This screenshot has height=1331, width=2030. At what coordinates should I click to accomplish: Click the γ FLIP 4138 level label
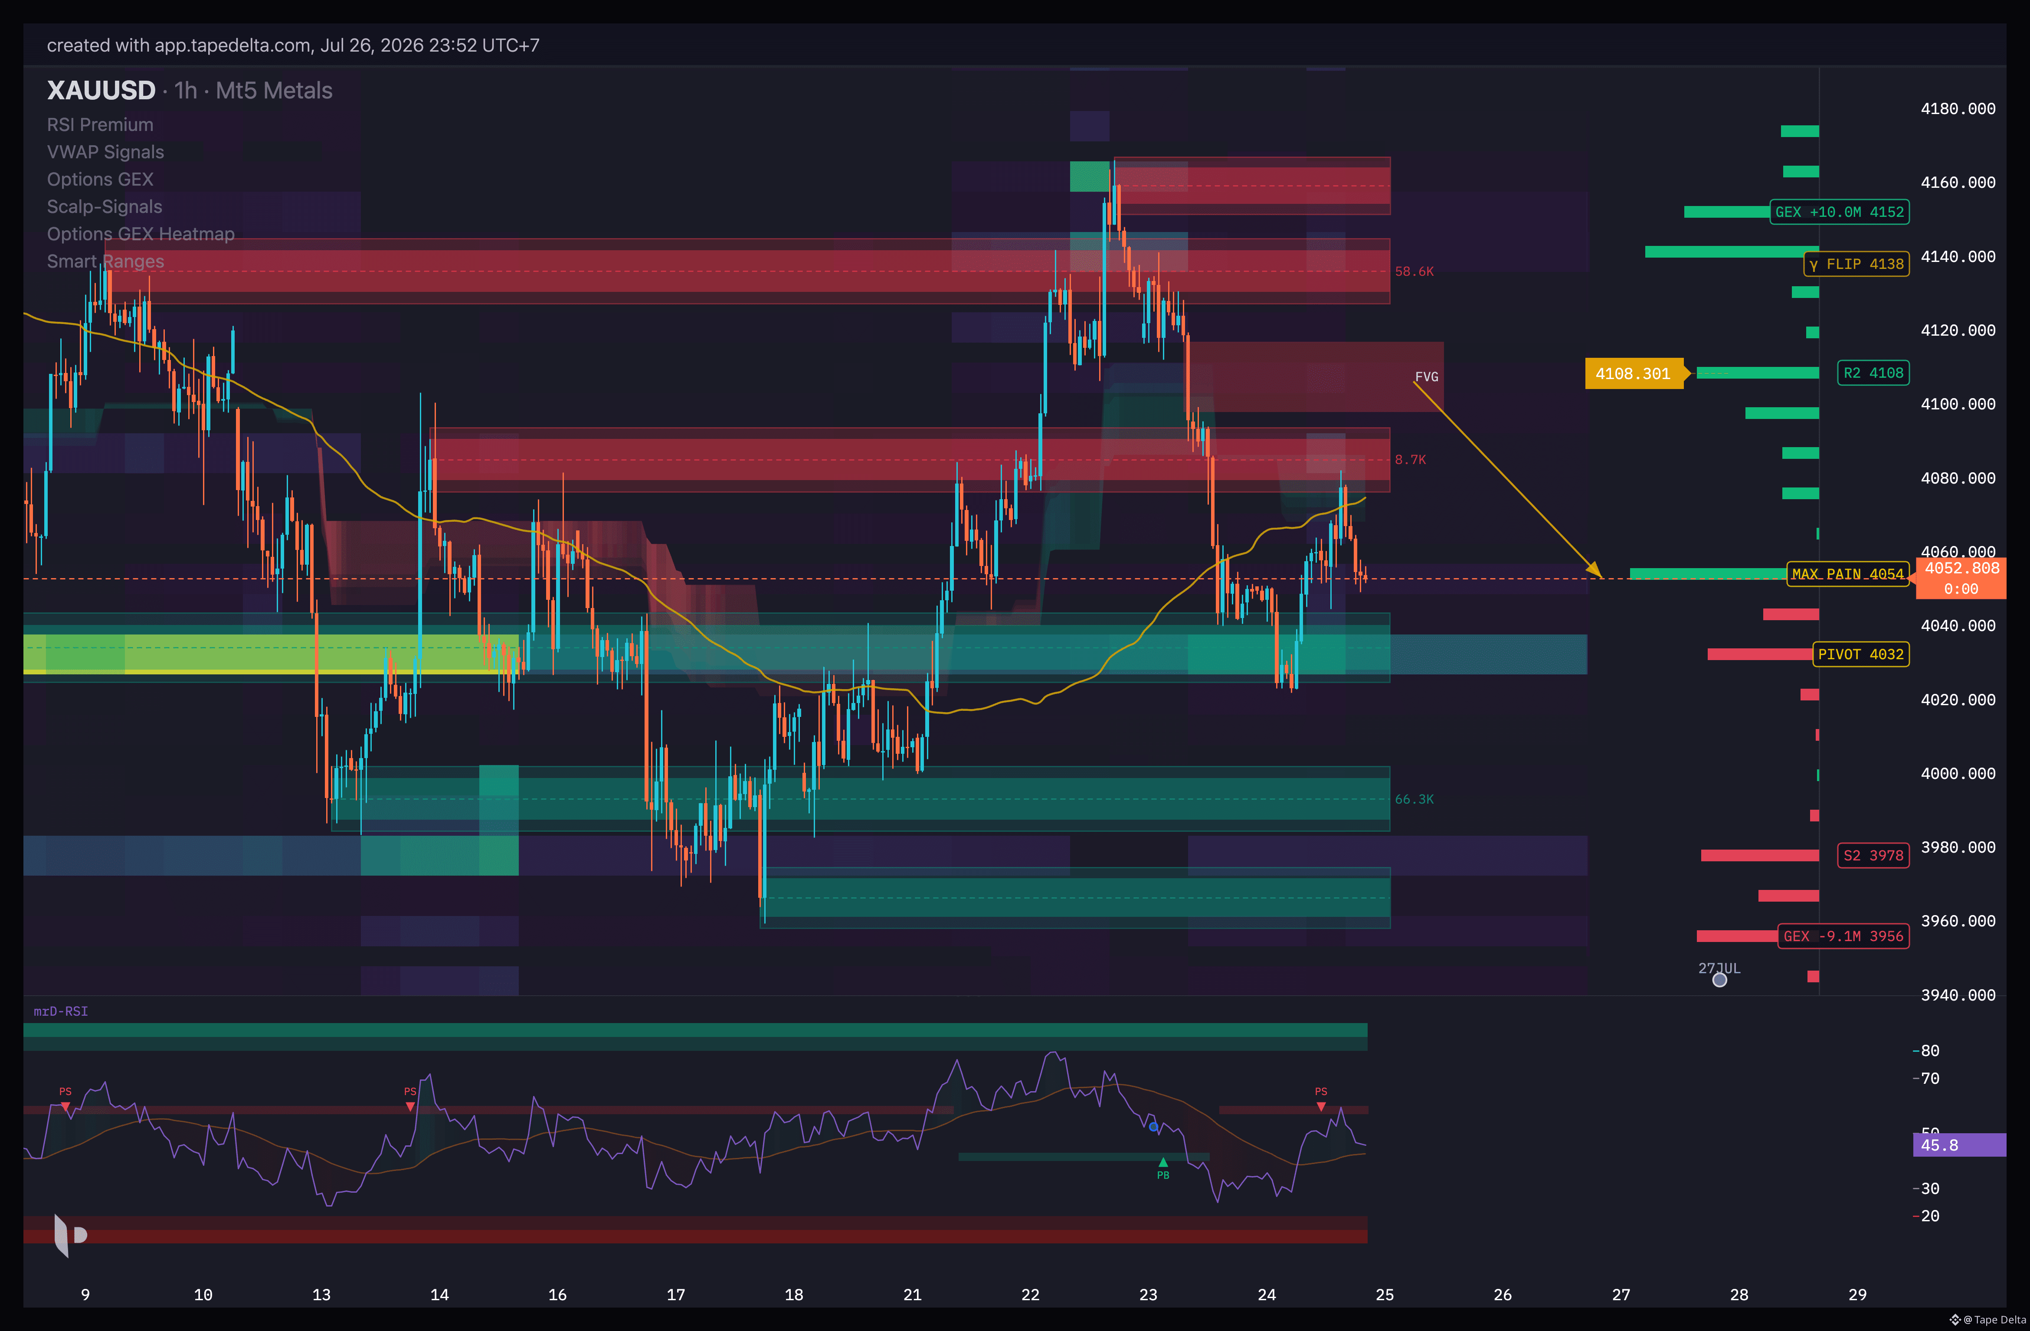point(1857,264)
